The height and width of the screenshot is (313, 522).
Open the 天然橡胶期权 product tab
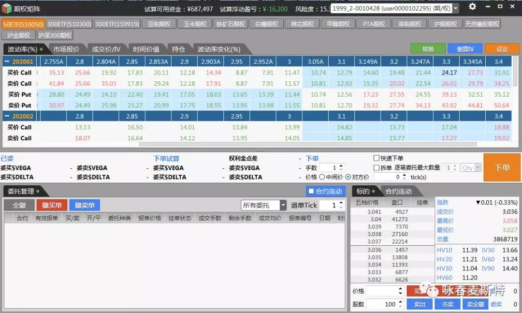pos(482,24)
